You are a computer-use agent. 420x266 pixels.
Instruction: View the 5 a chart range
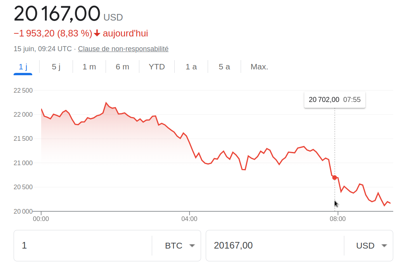[224, 67]
